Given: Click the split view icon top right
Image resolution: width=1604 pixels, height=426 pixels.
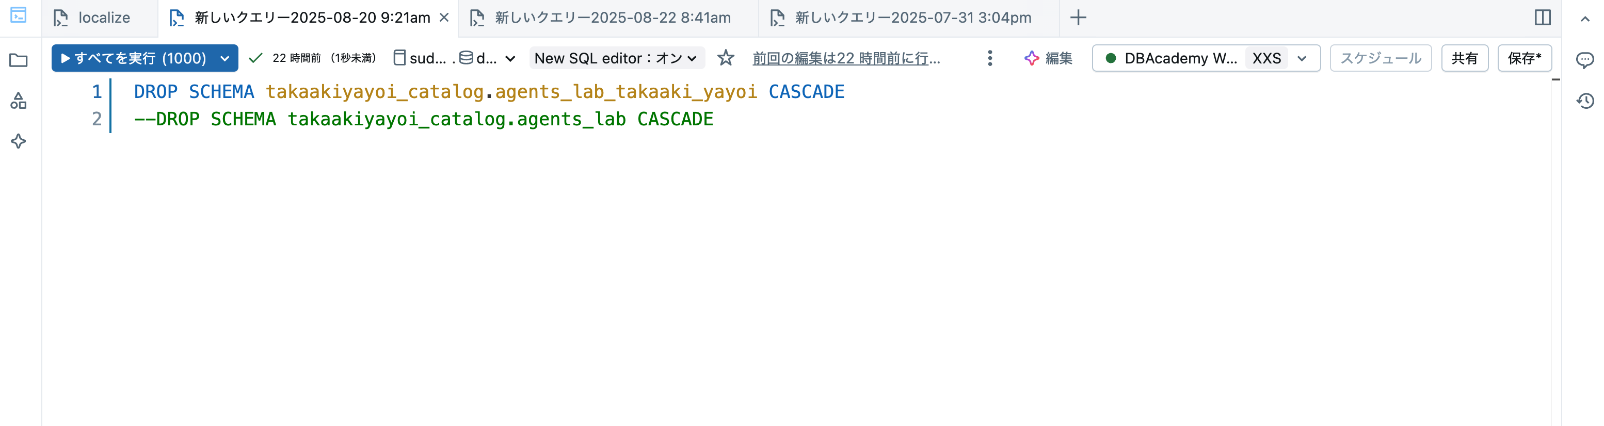Looking at the screenshot, I should pyautogui.click(x=1543, y=18).
